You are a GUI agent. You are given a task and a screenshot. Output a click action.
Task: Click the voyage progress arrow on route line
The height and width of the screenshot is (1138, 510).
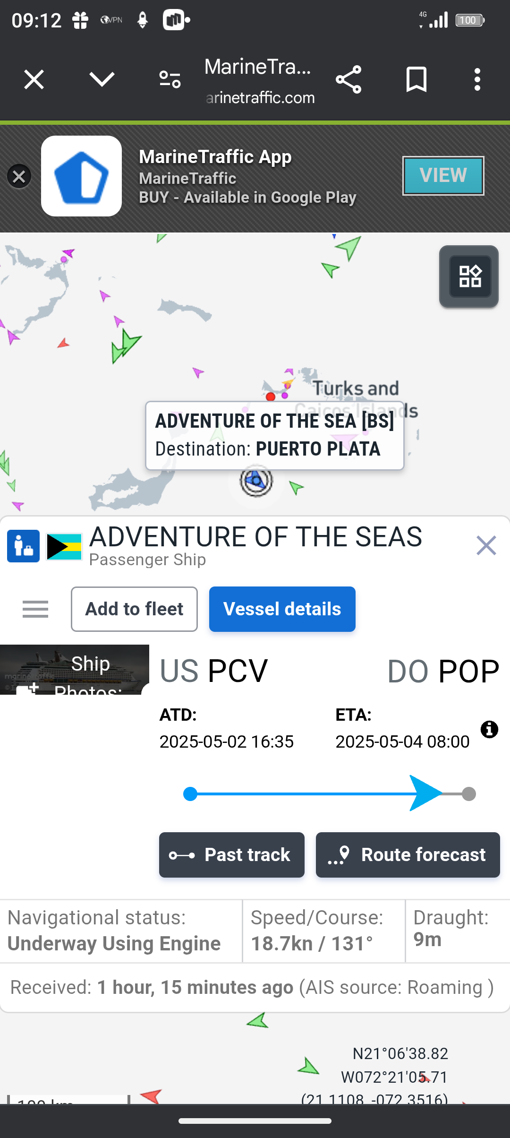(x=424, y=793)
